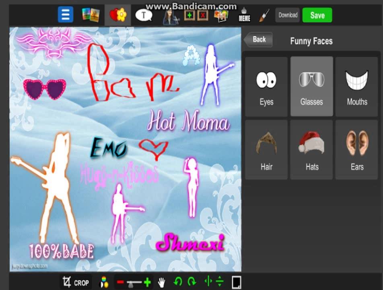The image size is (383, 290).
Task: Open the photo collage icon
Action: (221, 16)
